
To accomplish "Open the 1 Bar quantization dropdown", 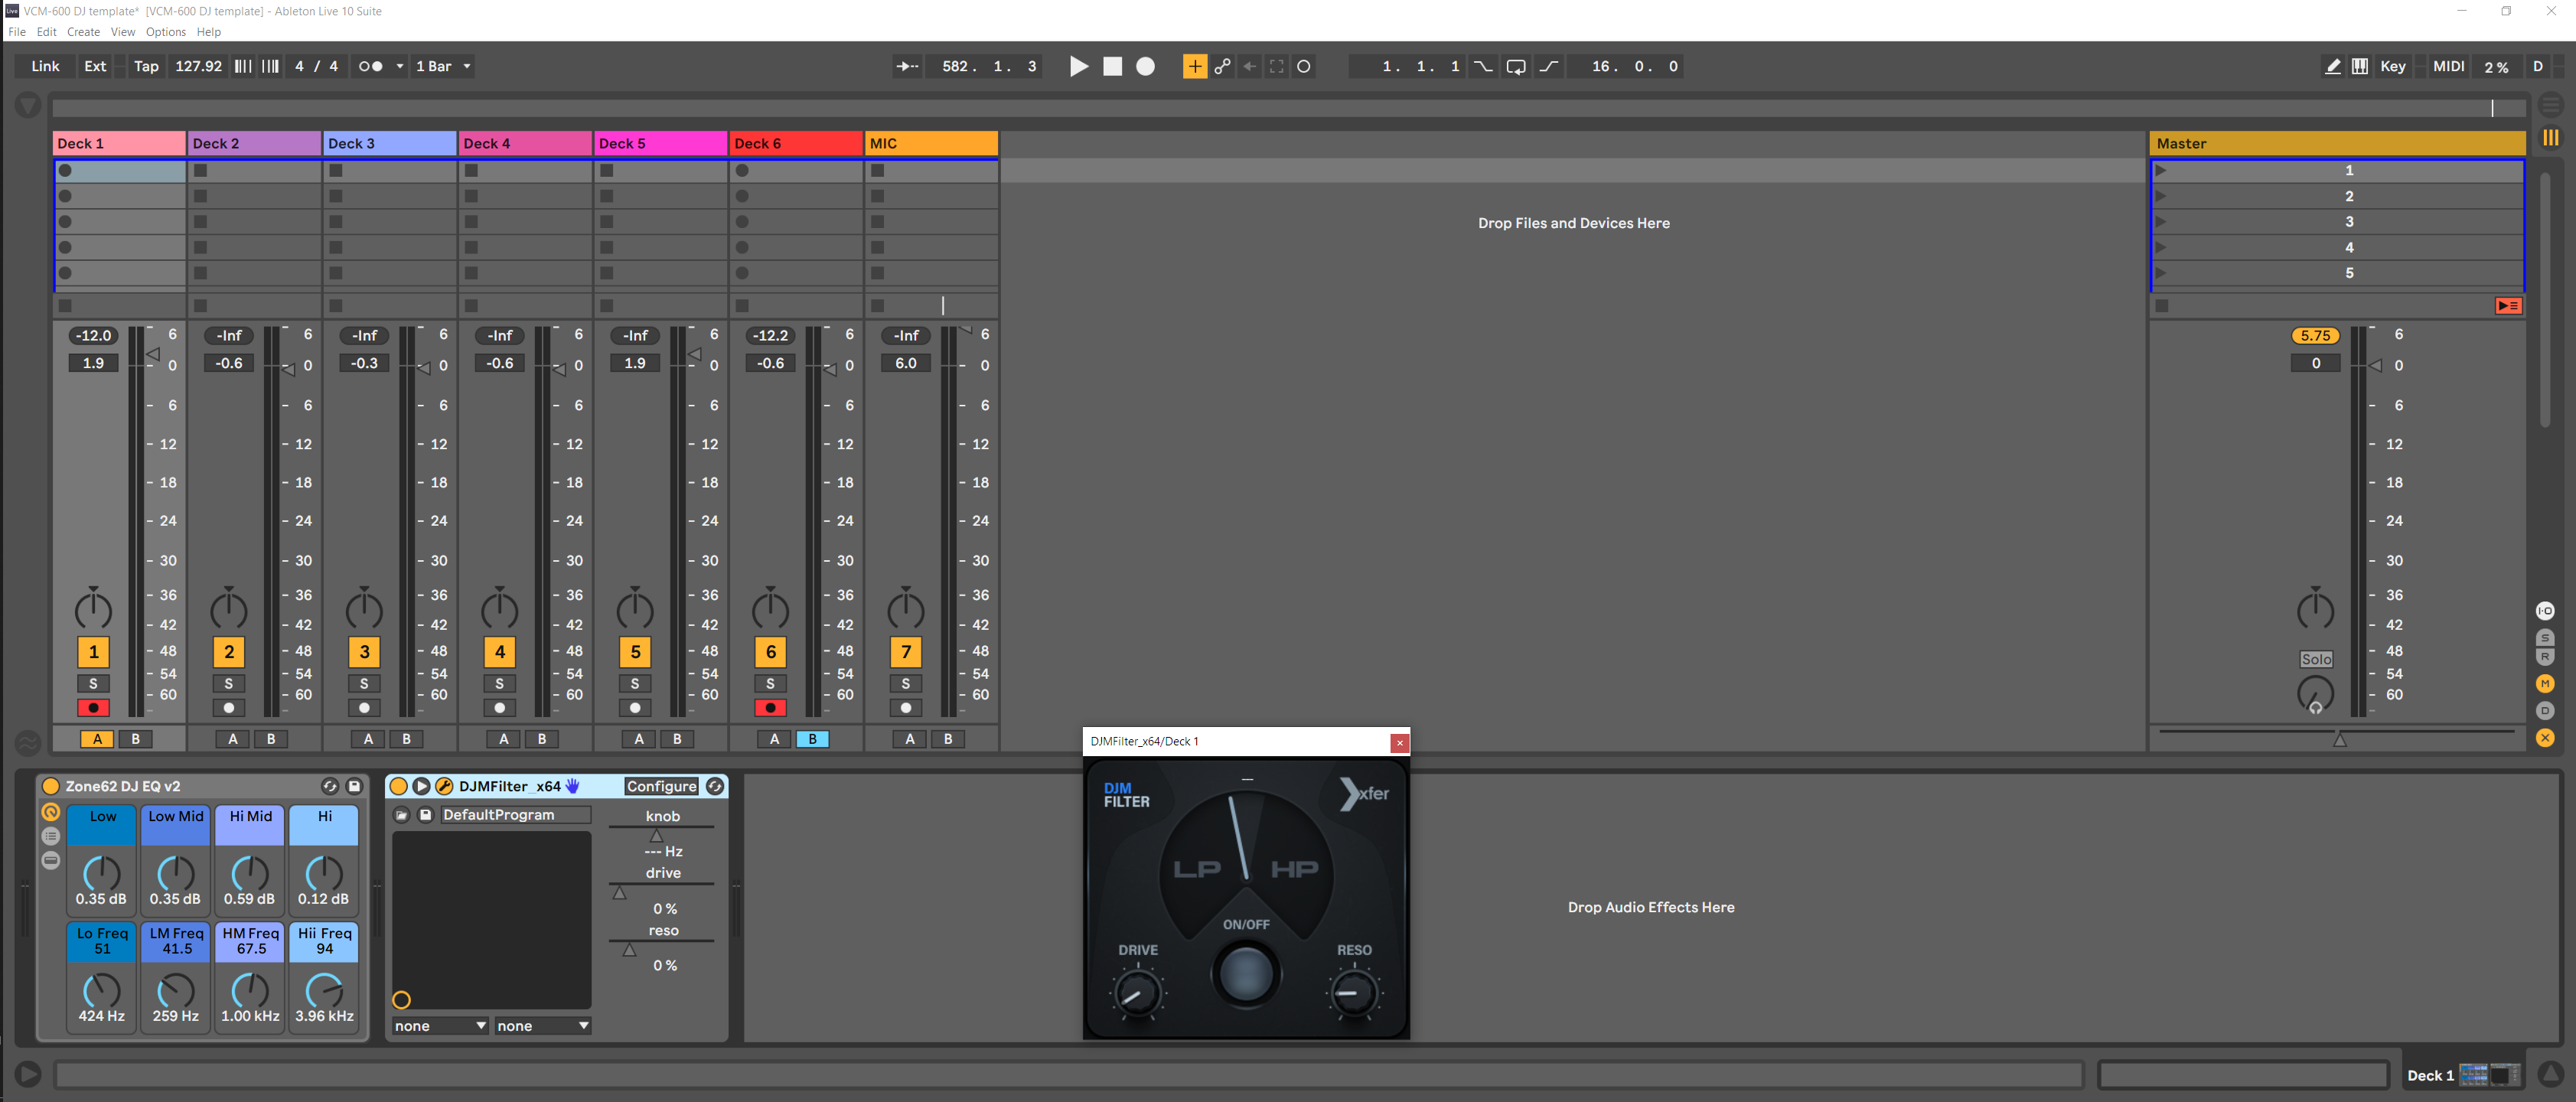I will coord(443,66).
